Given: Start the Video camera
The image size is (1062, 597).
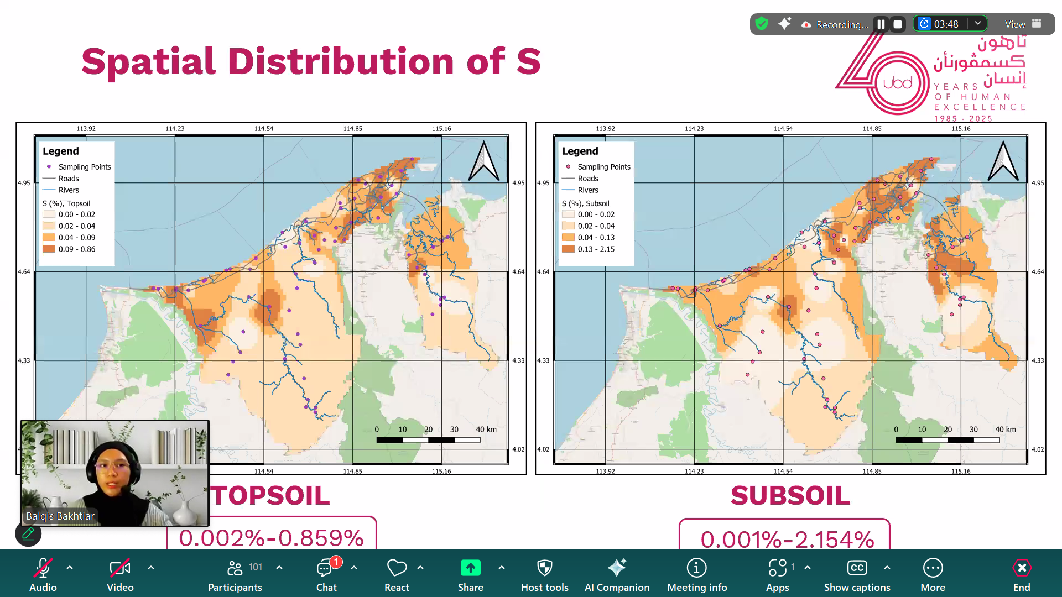Looking at the screenshot, I should (x=120, y=574).
